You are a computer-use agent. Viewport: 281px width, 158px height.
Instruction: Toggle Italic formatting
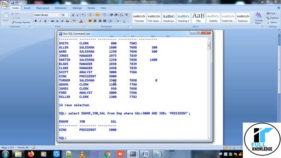click(40, 21)
